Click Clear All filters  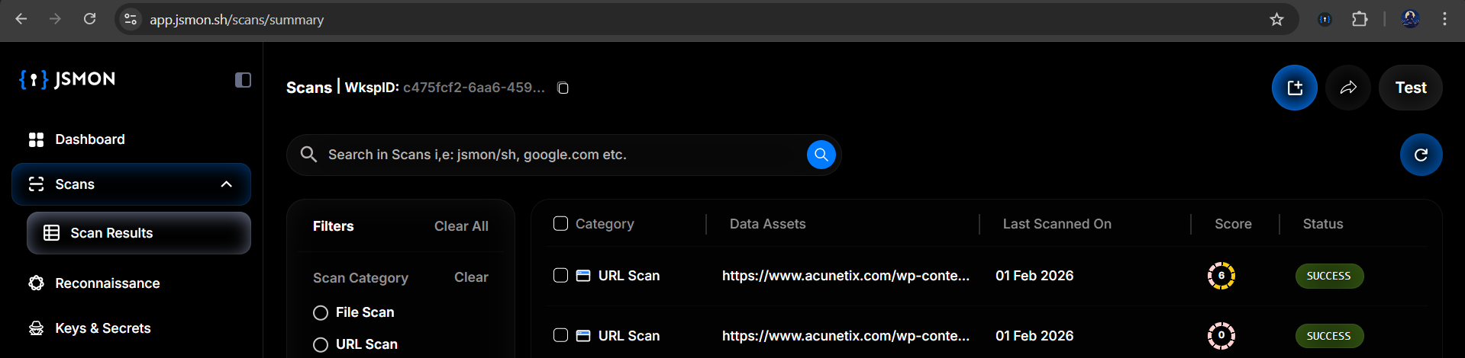pyautogui.click(x=461, y=226)
